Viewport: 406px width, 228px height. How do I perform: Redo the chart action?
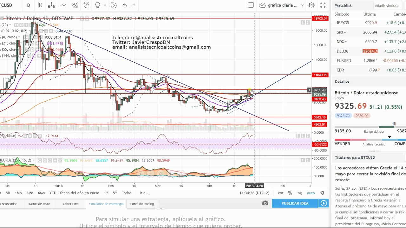pos(134,5)
